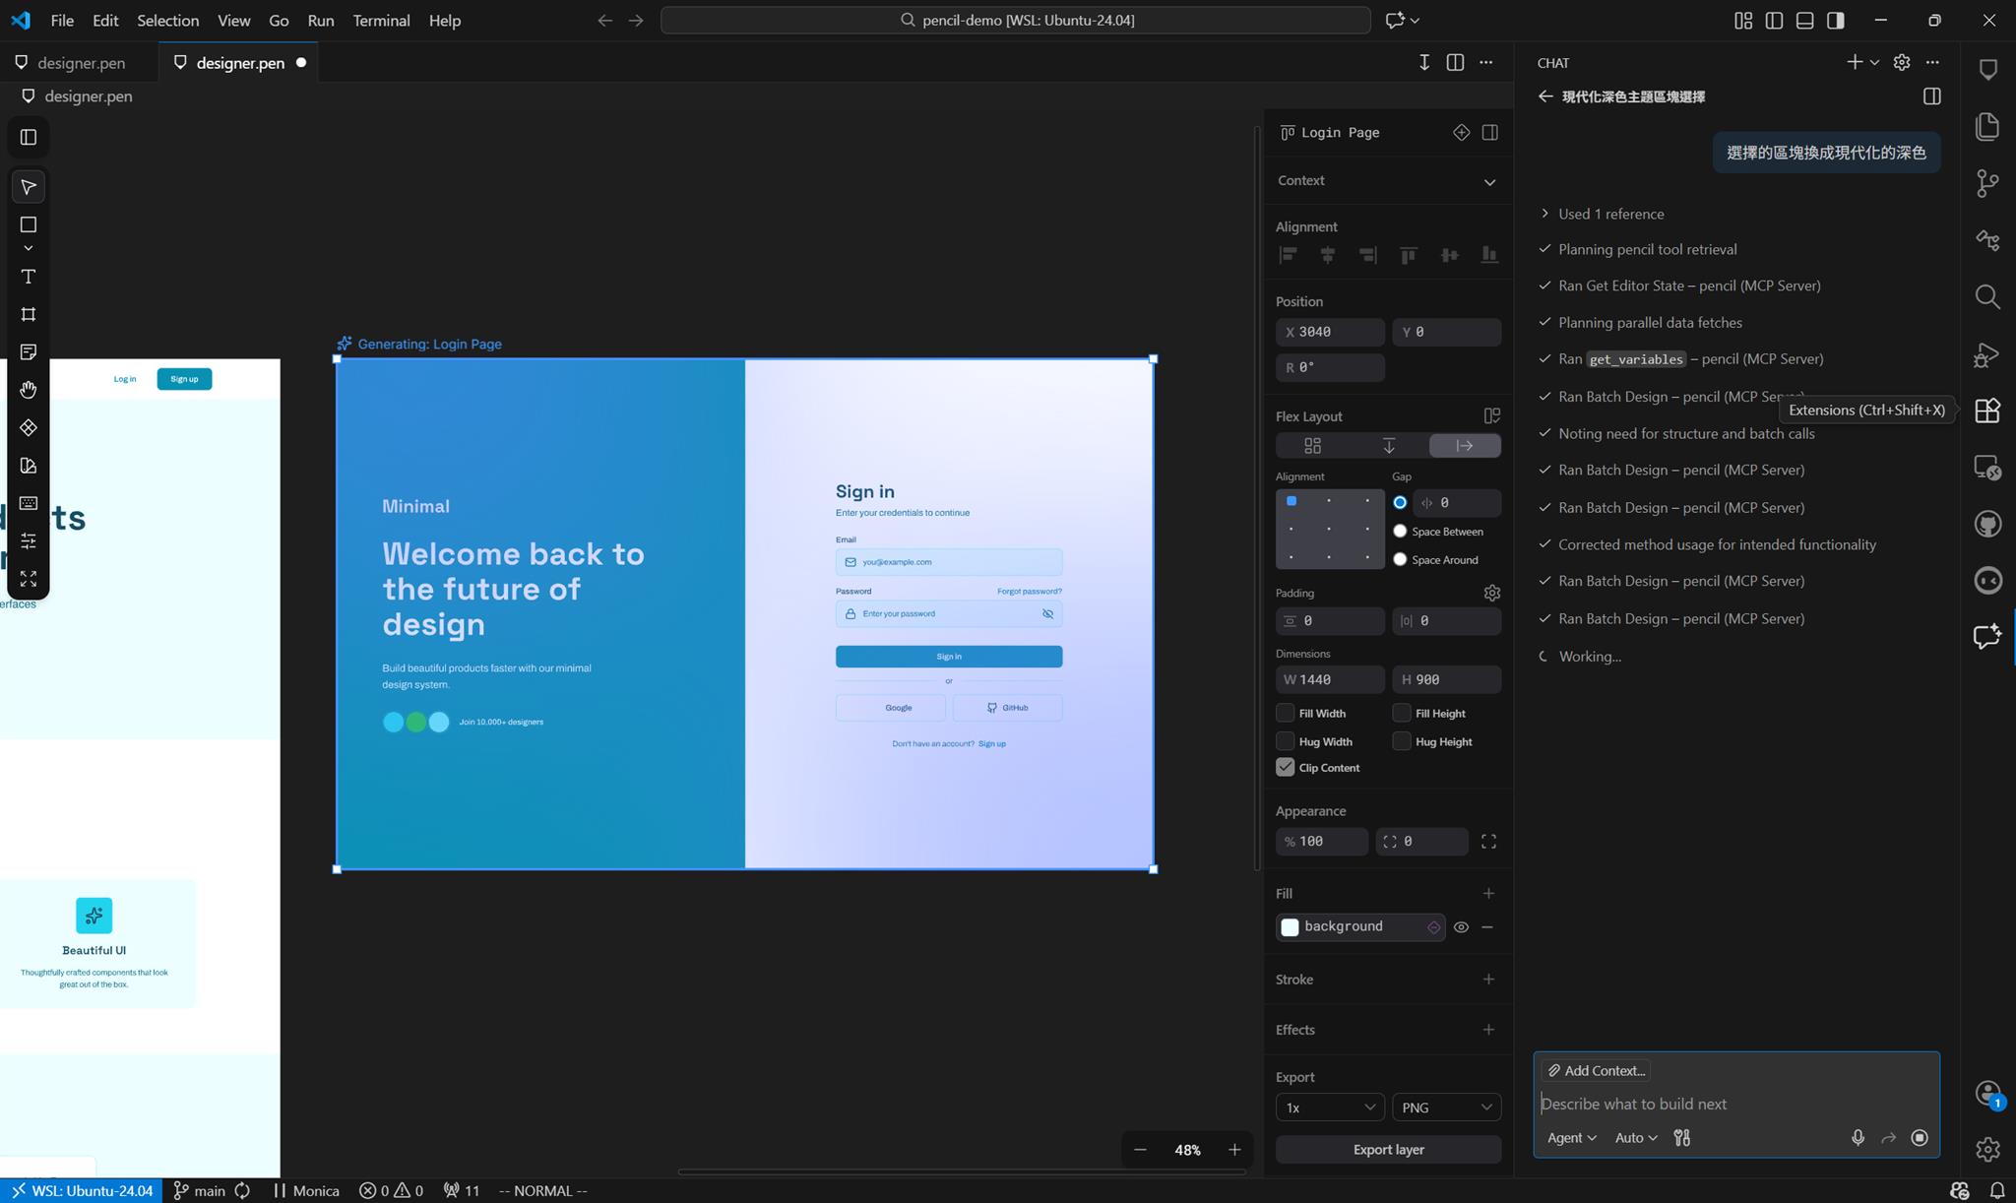
Task: Click the Export layer button
Action: point(1388,1150)
